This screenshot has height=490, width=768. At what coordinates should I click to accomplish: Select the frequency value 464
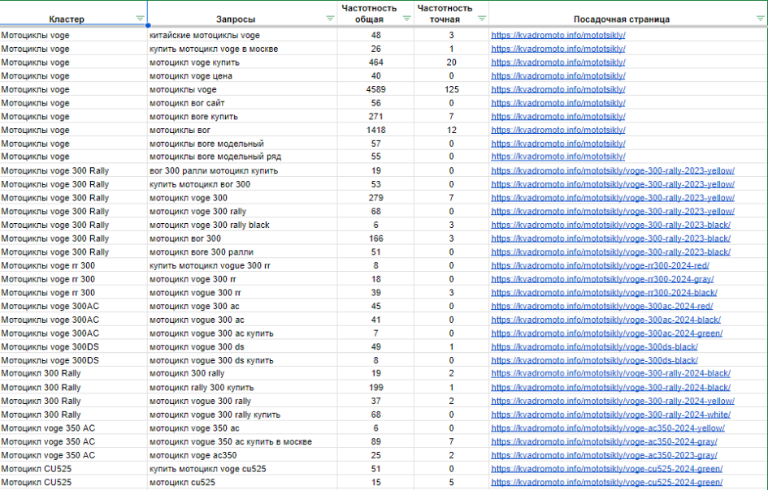coord(375,62)
